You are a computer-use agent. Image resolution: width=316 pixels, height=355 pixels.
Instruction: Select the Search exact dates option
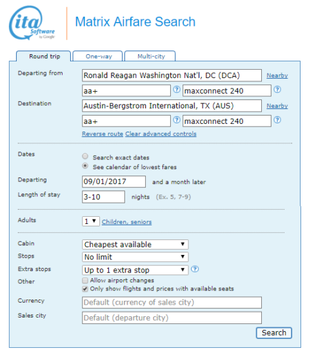[85, 156]
